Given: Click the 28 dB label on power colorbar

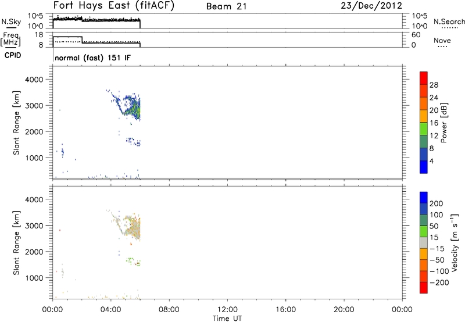Looking at the screenshot, I should [434, 85].
